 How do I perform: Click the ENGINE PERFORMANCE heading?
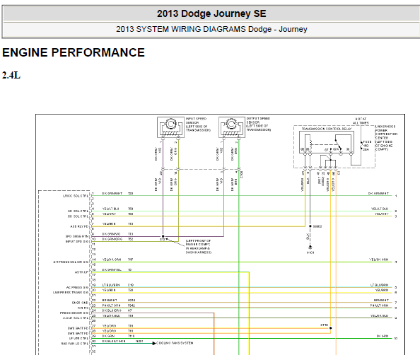pyautogui.click(x=74, y=52)
